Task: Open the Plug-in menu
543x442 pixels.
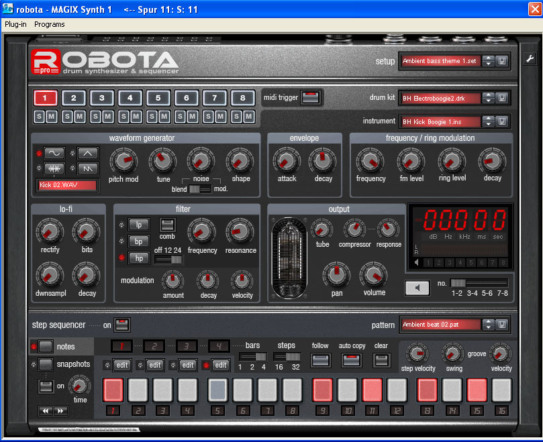Action: point(15,24)
